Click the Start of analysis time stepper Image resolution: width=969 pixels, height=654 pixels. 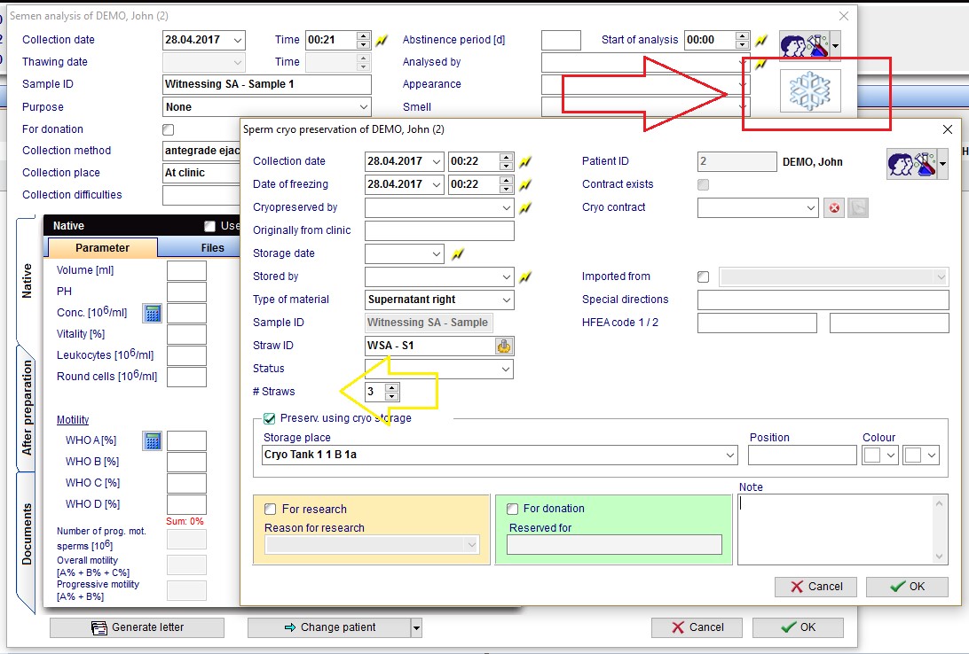(742, 40)
